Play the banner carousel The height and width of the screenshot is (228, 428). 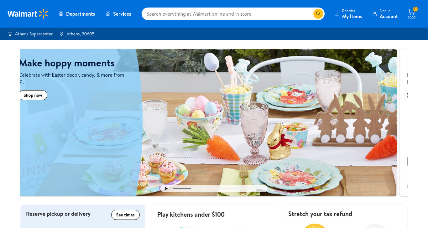point(166,189)
